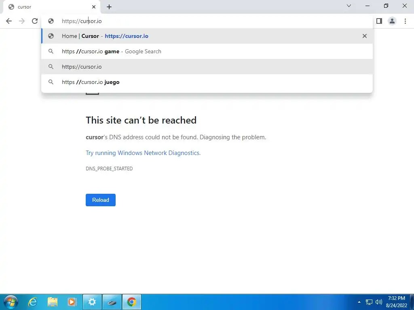The height and width of the screenshot is (310, 414).
Task: Click the blue Reload button
Action: coord(101,200)
